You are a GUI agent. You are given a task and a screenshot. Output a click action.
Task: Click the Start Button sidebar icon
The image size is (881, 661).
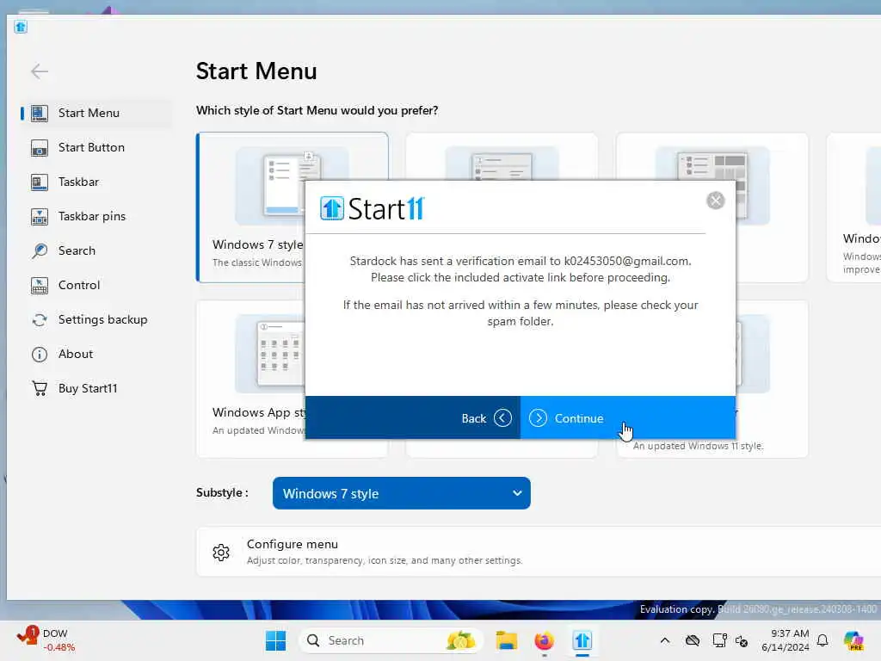(40, 148)
